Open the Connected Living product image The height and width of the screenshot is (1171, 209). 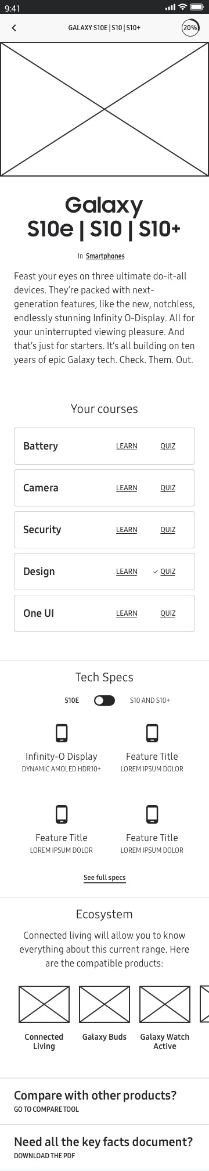tap(44, 1004)
